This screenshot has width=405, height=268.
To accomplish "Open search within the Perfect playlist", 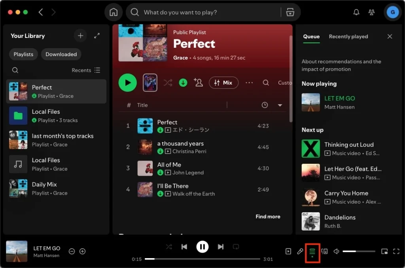I will [265, 83].
